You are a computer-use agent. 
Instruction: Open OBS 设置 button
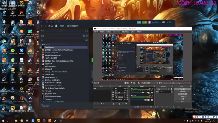(x=183, y=99)
